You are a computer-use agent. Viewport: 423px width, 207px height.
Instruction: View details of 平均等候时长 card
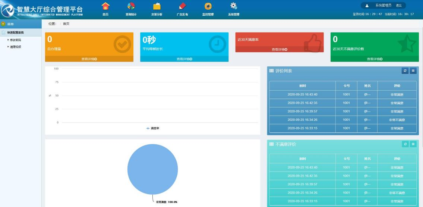[x=184, y=59]
